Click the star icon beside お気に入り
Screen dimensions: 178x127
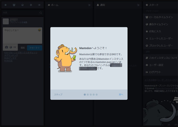(147, 31)
